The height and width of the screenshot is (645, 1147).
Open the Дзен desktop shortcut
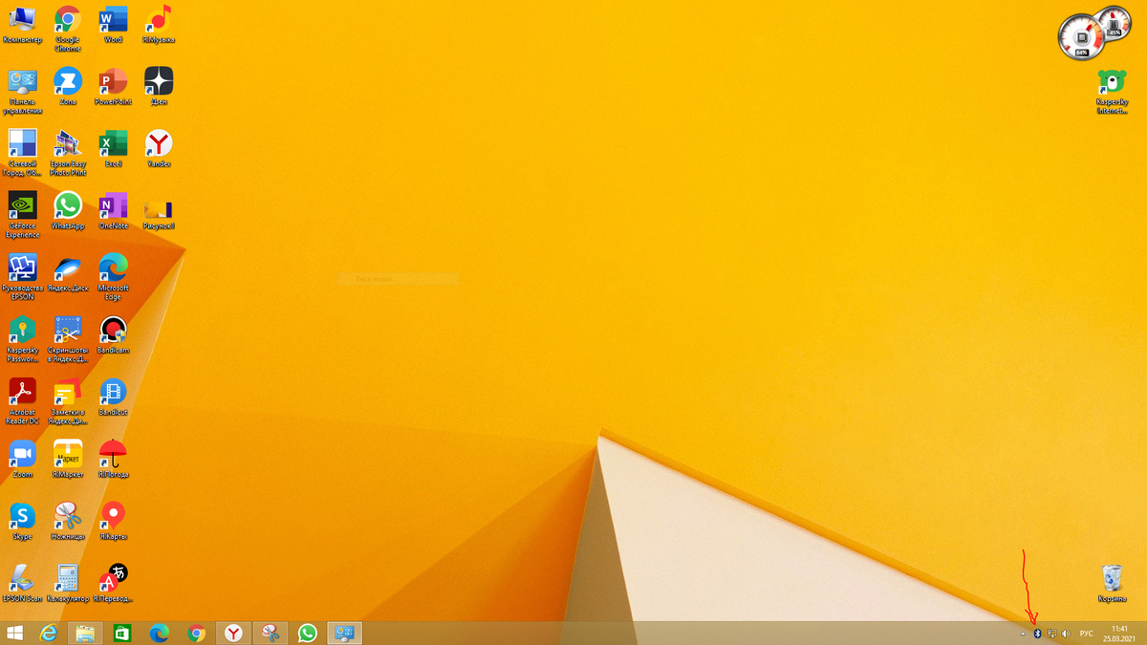tap(159, 87)
